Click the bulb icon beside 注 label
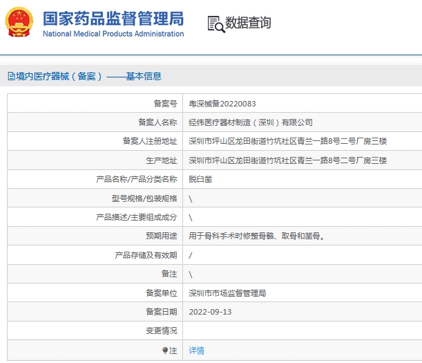The width and height of the screenshot is (422, 363). 165,351
